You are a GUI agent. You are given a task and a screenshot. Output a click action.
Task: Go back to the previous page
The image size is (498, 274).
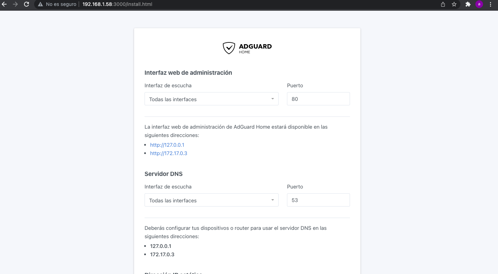point(5,5)
